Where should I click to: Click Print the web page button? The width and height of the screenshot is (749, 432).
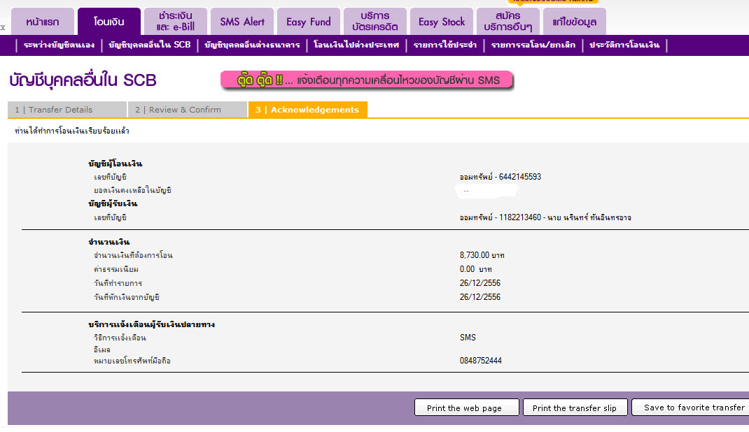[466, 408]
